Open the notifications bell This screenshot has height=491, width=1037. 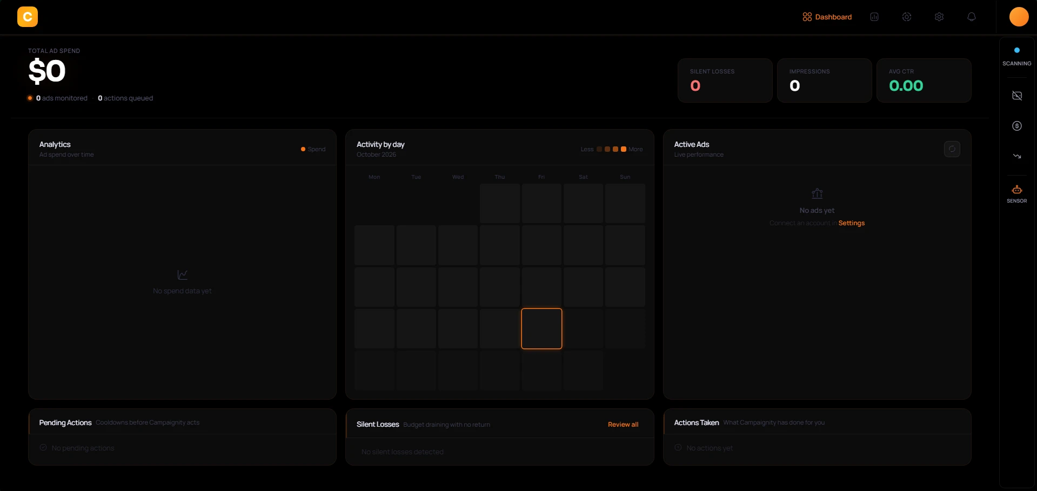point(972,17)
